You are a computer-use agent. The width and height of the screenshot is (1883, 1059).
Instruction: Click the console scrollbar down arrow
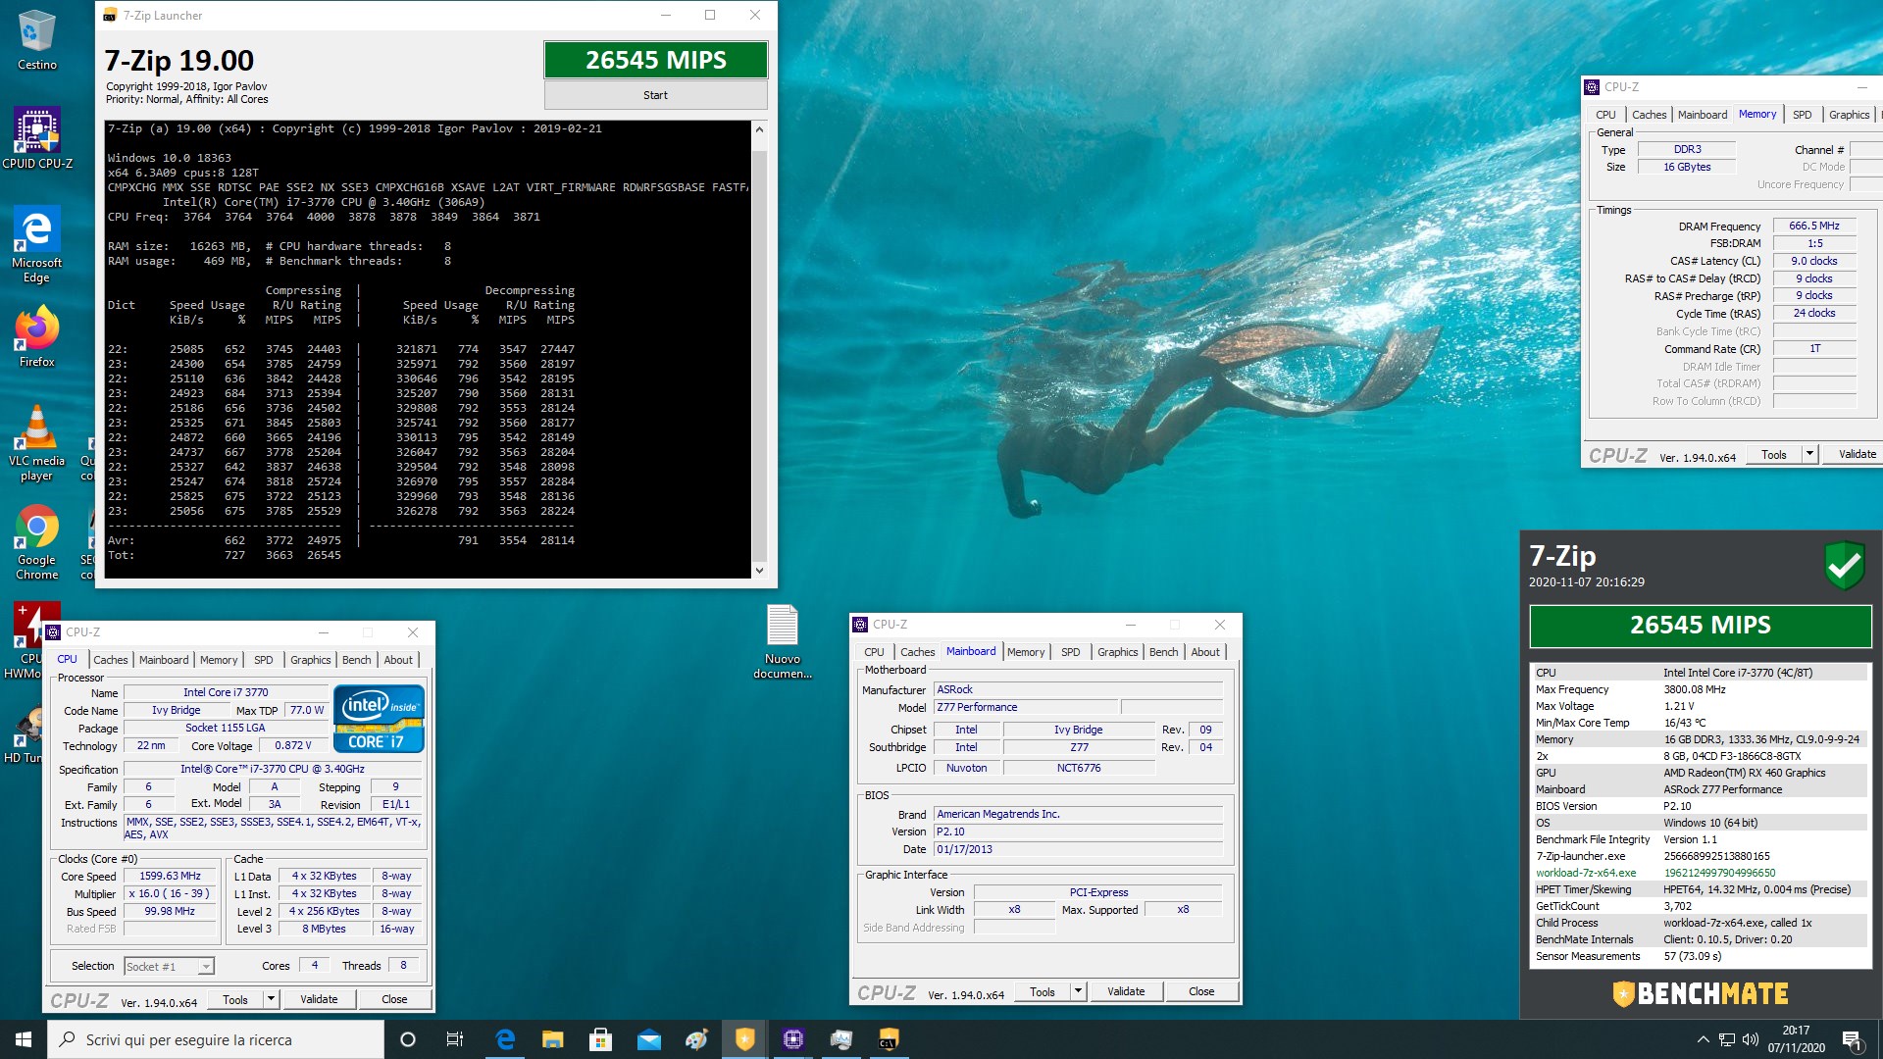(x=759, y=570)
